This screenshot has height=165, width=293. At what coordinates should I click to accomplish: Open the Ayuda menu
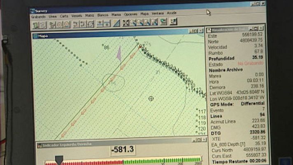point(172,13)
